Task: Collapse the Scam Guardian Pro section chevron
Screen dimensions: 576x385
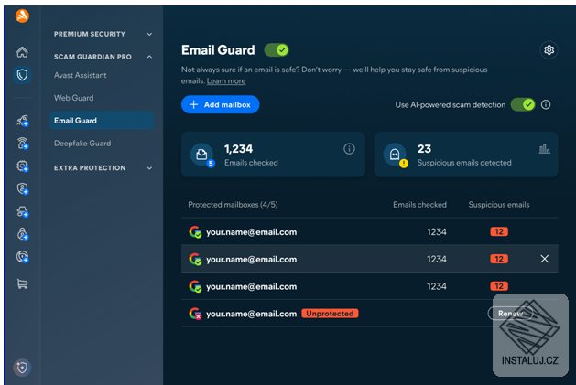Action: (149, 57)
